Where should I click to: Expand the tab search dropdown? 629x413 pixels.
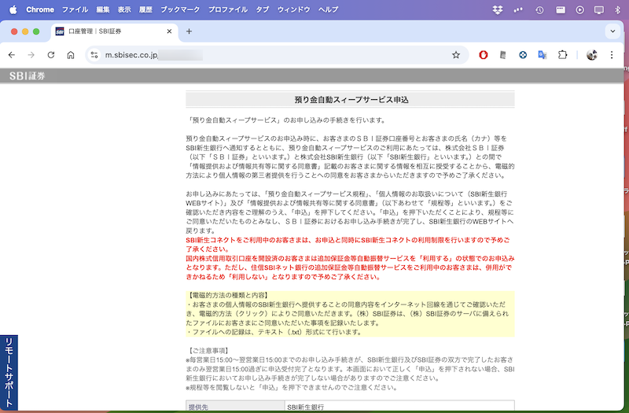(x=612, y=31)
